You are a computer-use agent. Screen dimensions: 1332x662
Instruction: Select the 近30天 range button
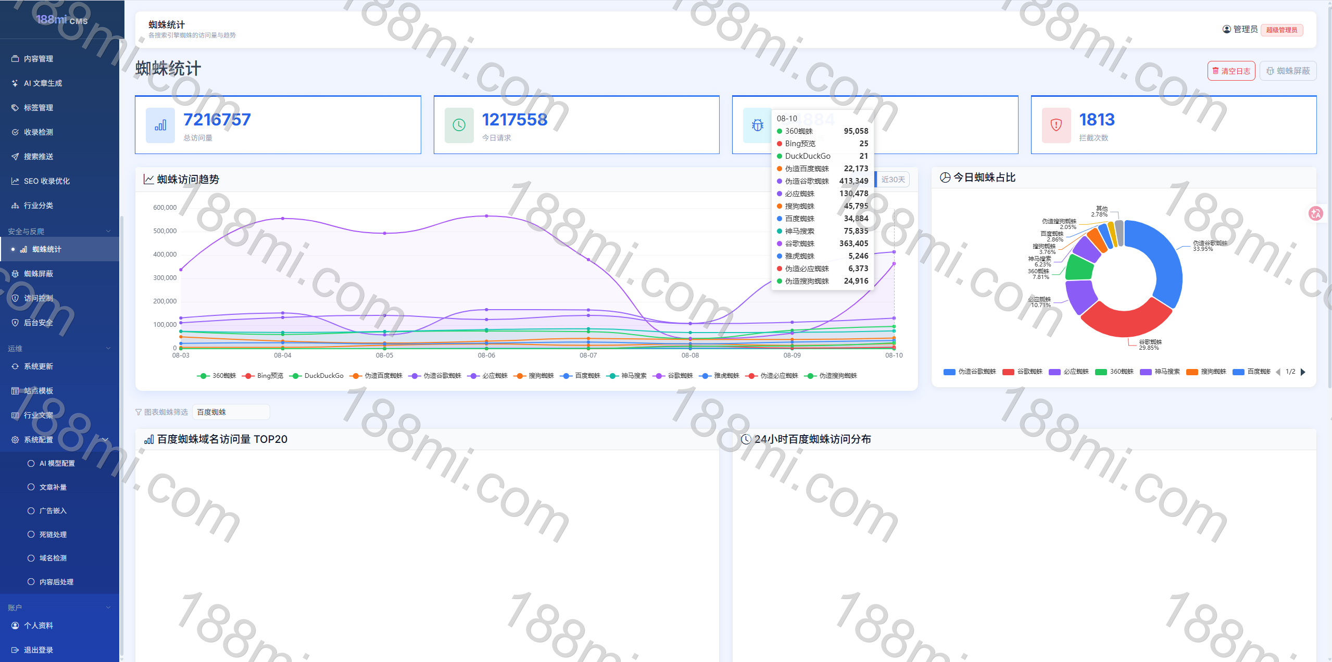click(893, 180)
